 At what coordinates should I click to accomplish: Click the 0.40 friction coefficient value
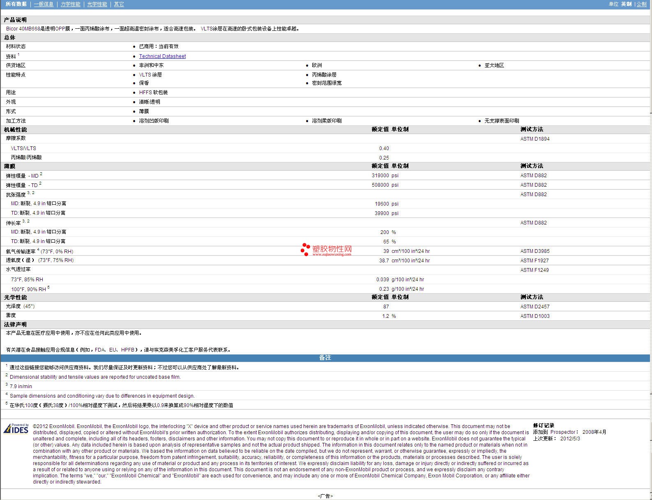[x=384, y=148]
